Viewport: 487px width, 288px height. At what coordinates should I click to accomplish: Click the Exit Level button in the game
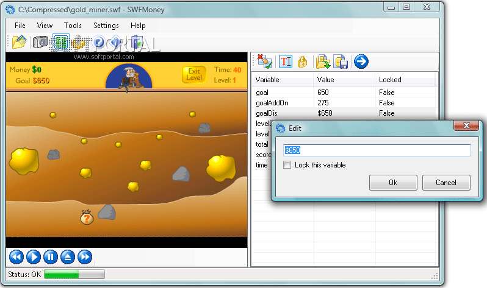194,74
